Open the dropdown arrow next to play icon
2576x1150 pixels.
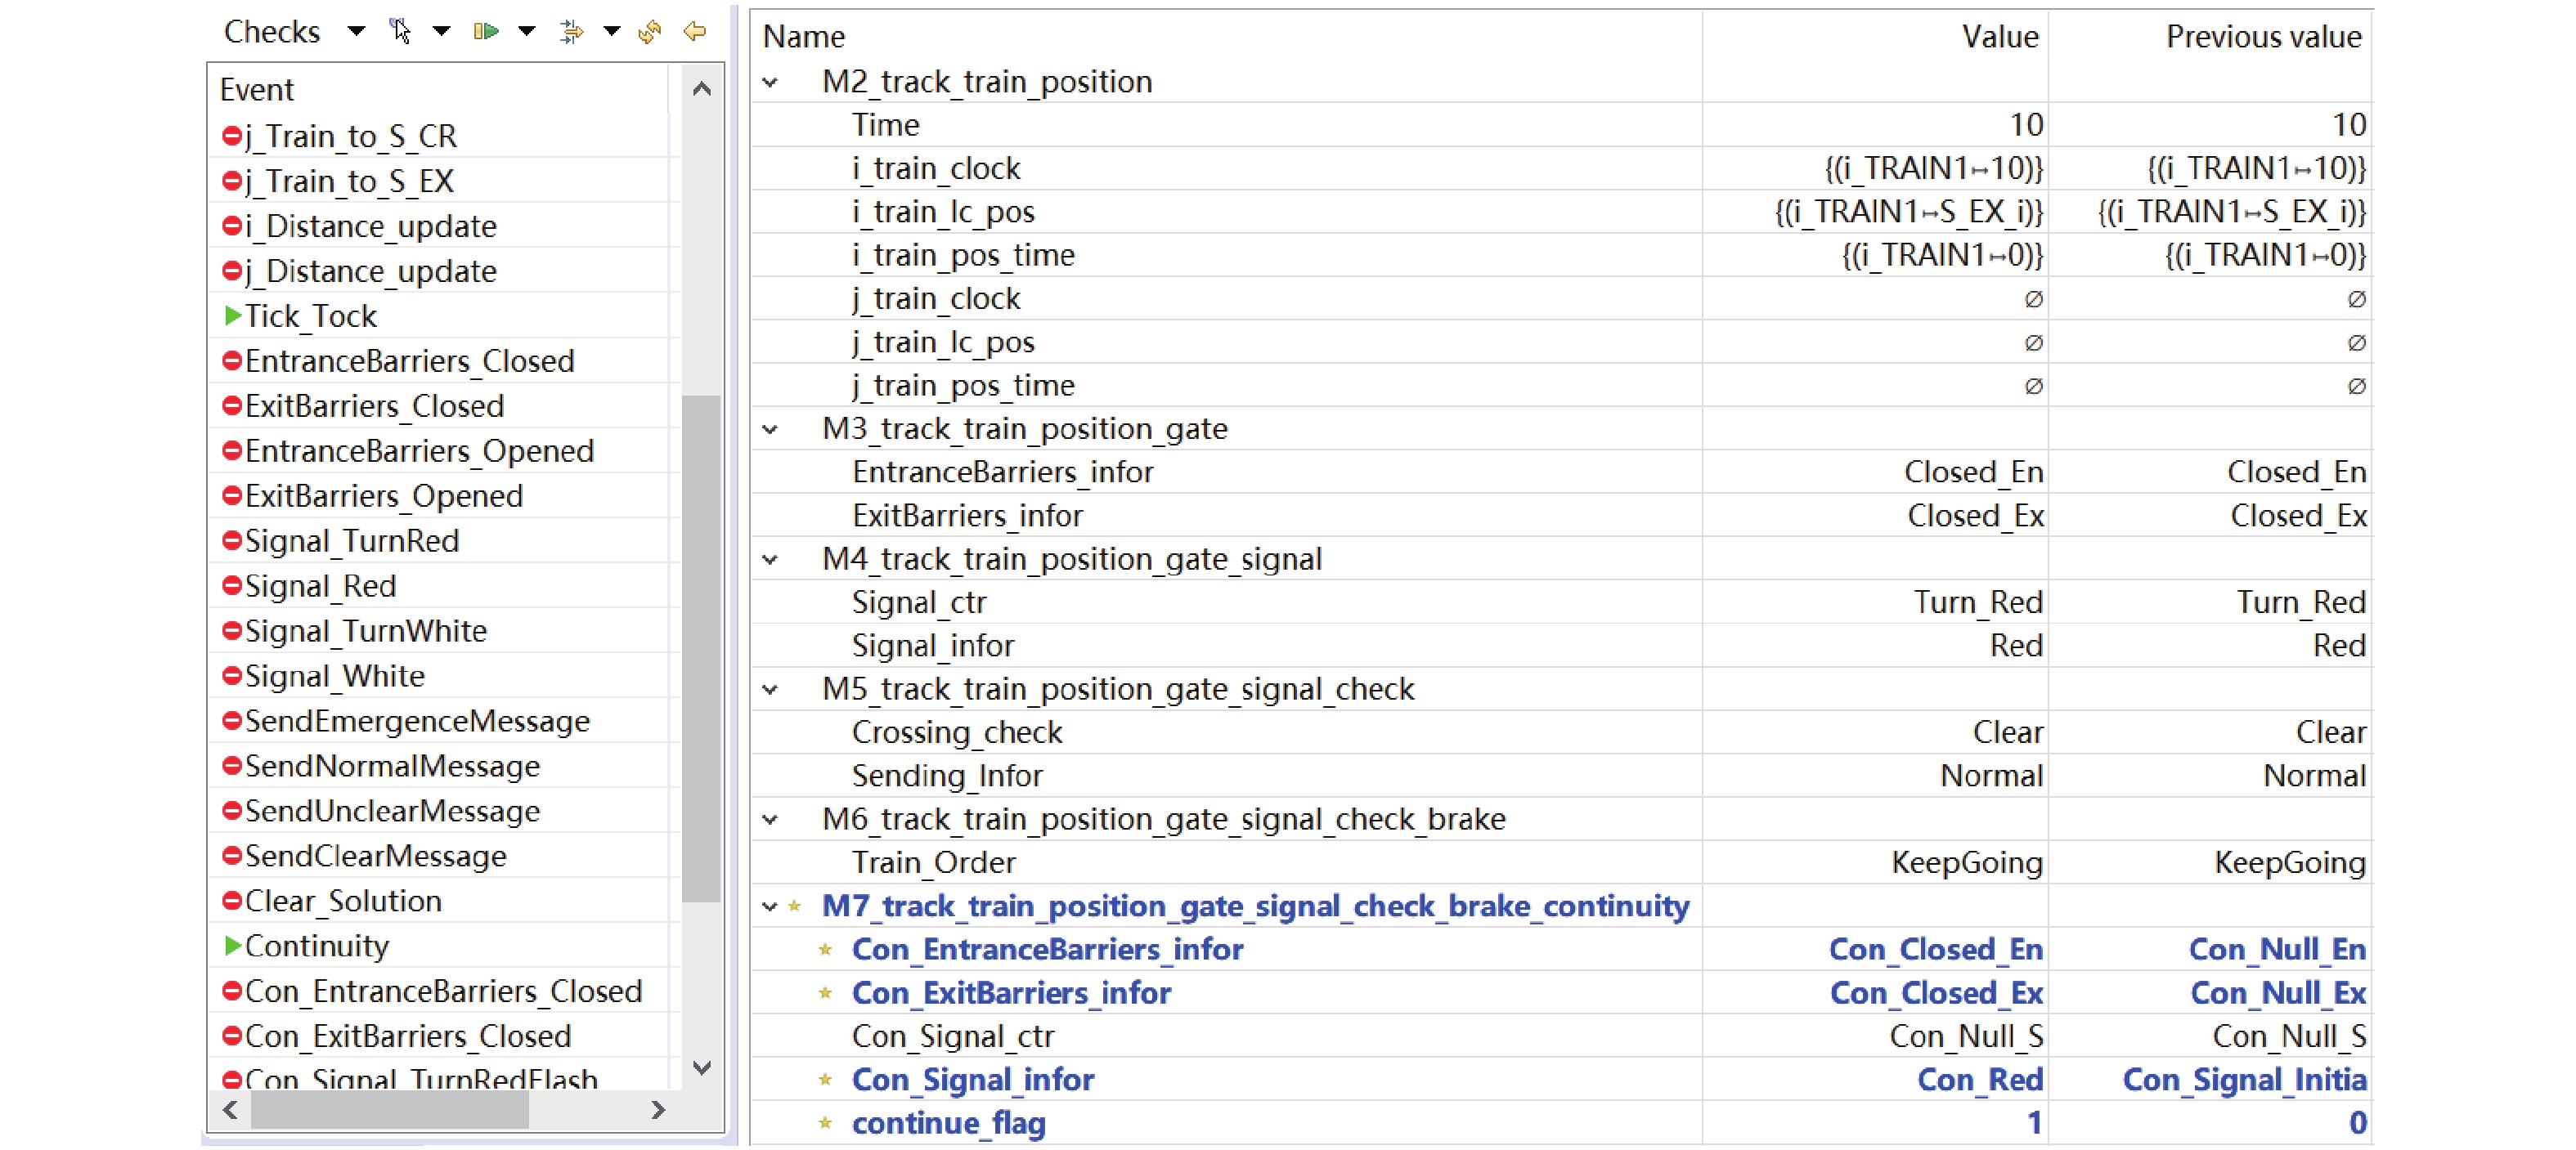click(x=527, y=32)
